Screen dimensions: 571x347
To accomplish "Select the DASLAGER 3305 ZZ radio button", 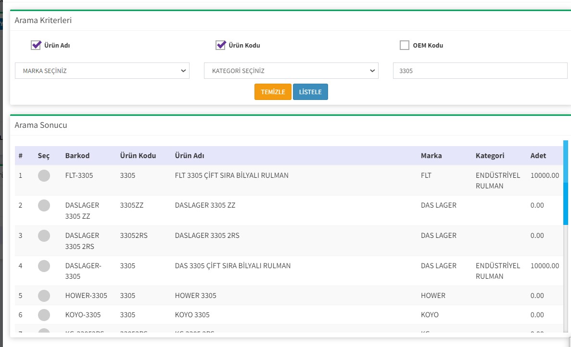I will [x=44, y=206].
